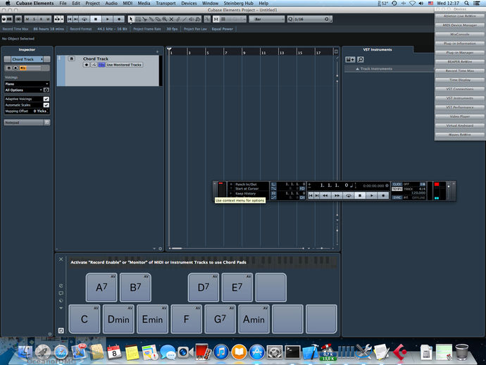Open the Transport menu
Viewport: 486px width, 365px height.
point(166,3)
